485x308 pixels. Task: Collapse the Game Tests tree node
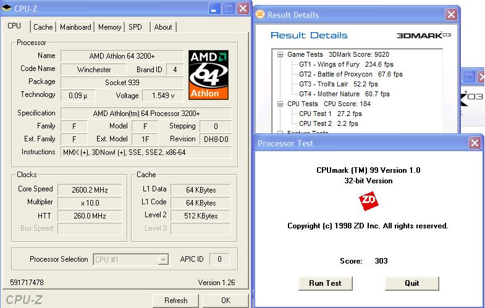280,55
